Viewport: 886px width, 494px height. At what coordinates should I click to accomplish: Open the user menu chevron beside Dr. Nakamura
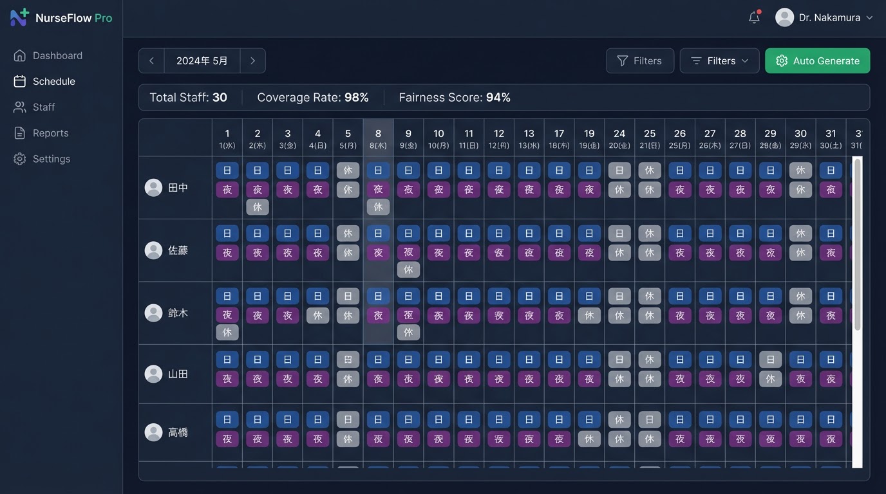[869, 18]
